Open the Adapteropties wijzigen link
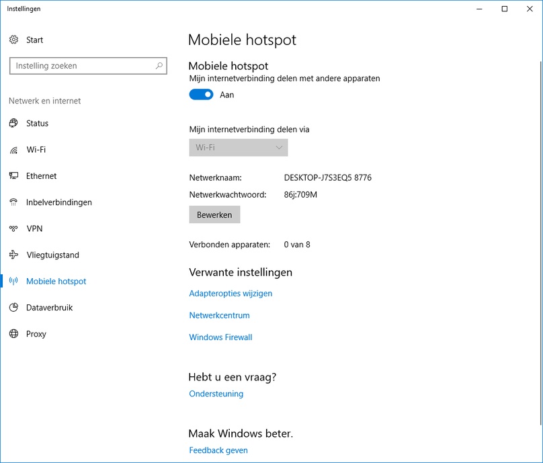This screenshot has height=463, width=543. tap(231, 293)
